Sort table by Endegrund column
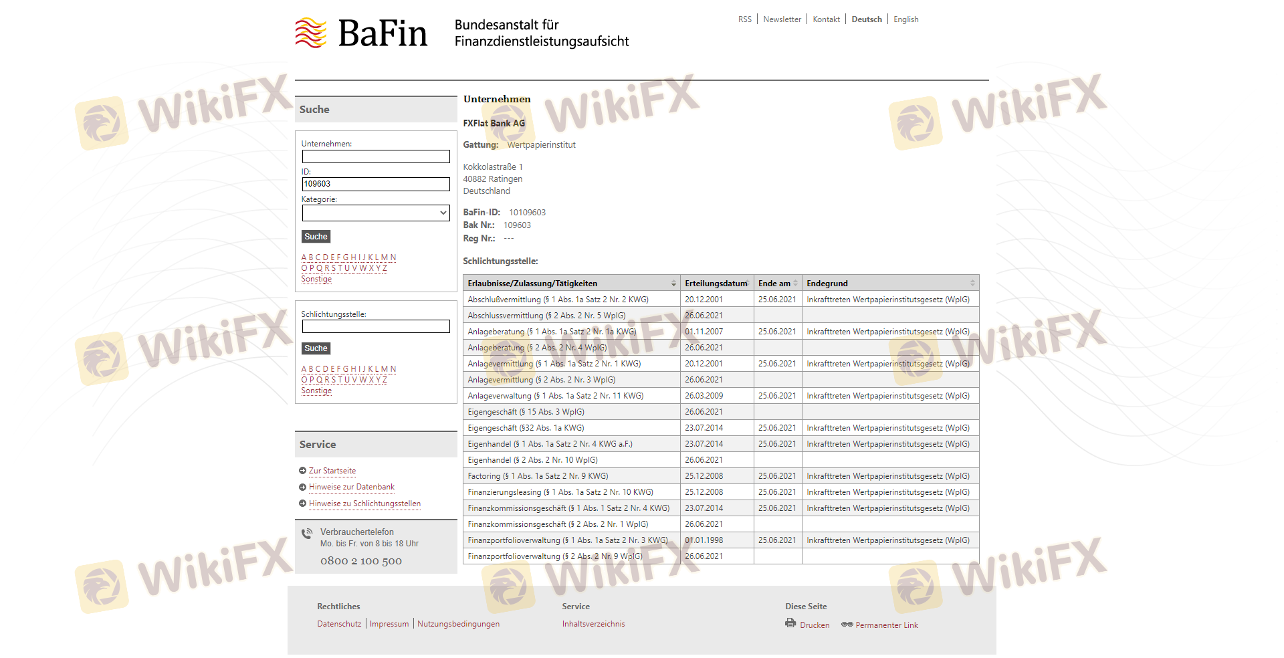Viewport: 1284px width, 658px height. pyautogui.click(x=972, y=284)
